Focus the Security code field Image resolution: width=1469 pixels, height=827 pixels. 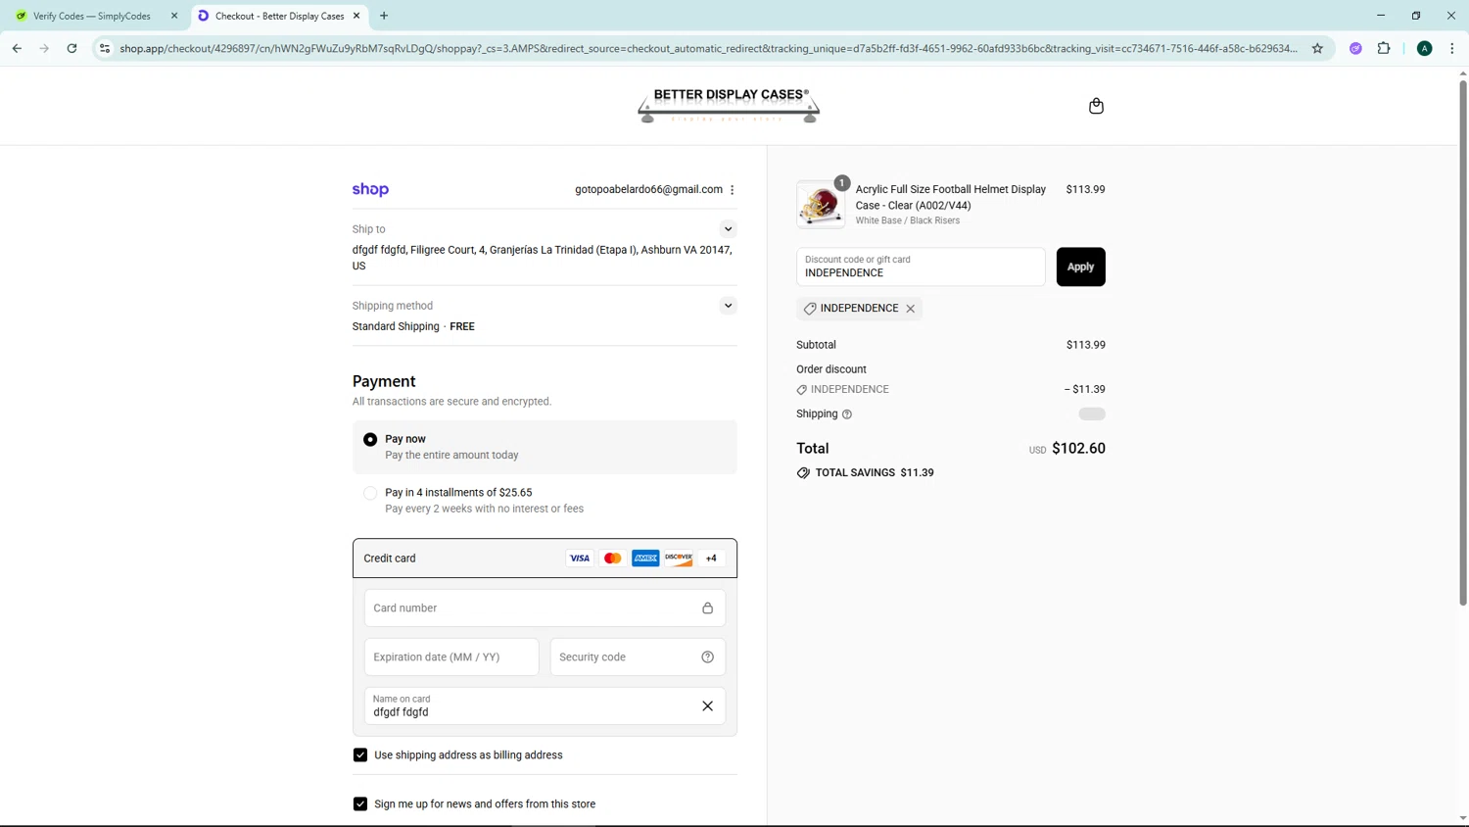pyautogui.click(x=638, y=657)
